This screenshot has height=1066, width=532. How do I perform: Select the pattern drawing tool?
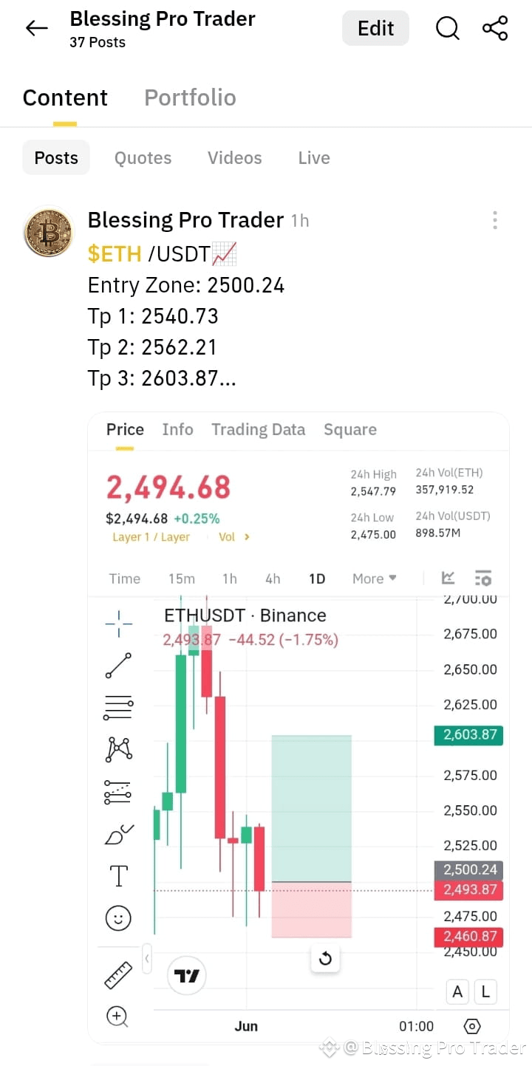118,750
